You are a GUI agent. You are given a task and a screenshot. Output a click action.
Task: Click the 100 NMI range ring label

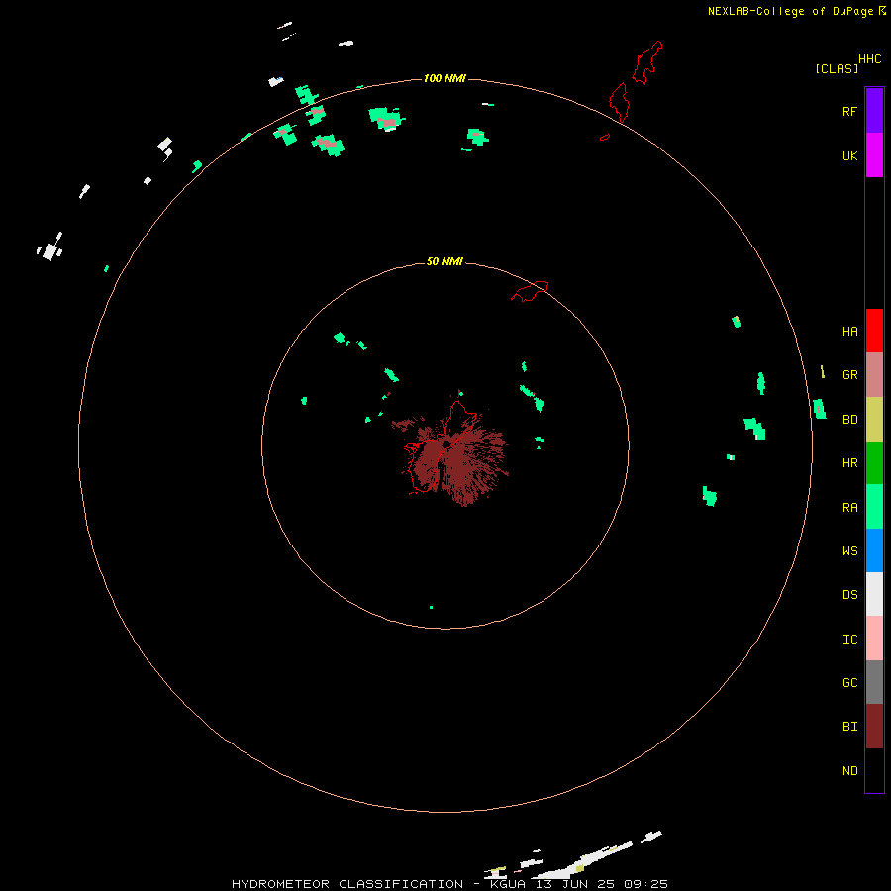pyautogui.click(x=445, y=78)
